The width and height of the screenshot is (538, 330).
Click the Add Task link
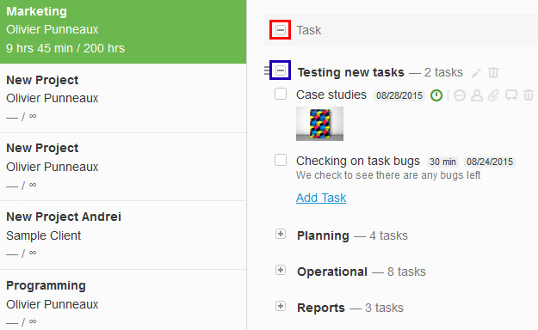(321, 198)
